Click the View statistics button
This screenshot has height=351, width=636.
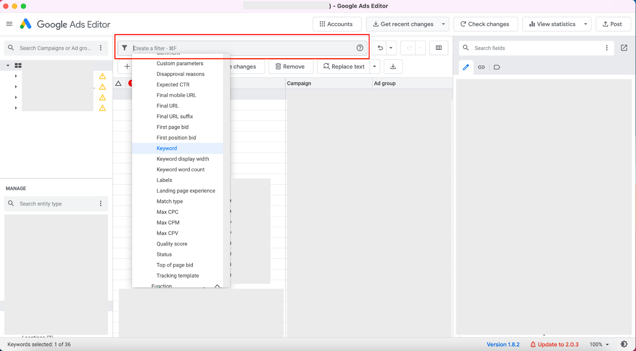click(x=552, y=24)
